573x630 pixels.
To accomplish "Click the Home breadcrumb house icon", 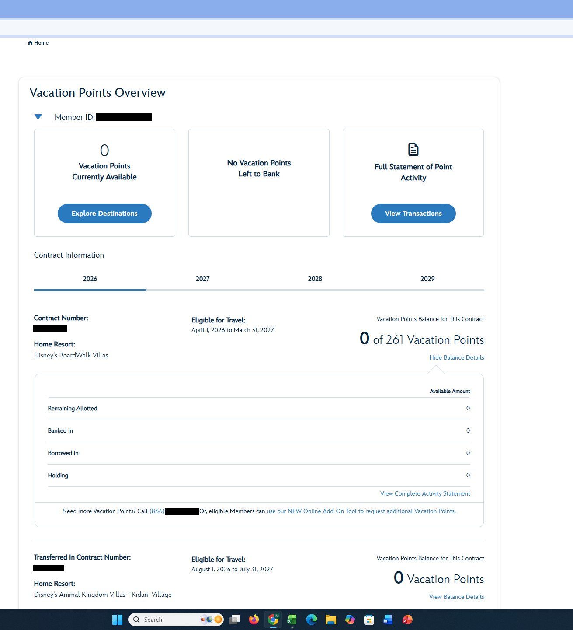I will click(30, 43).
